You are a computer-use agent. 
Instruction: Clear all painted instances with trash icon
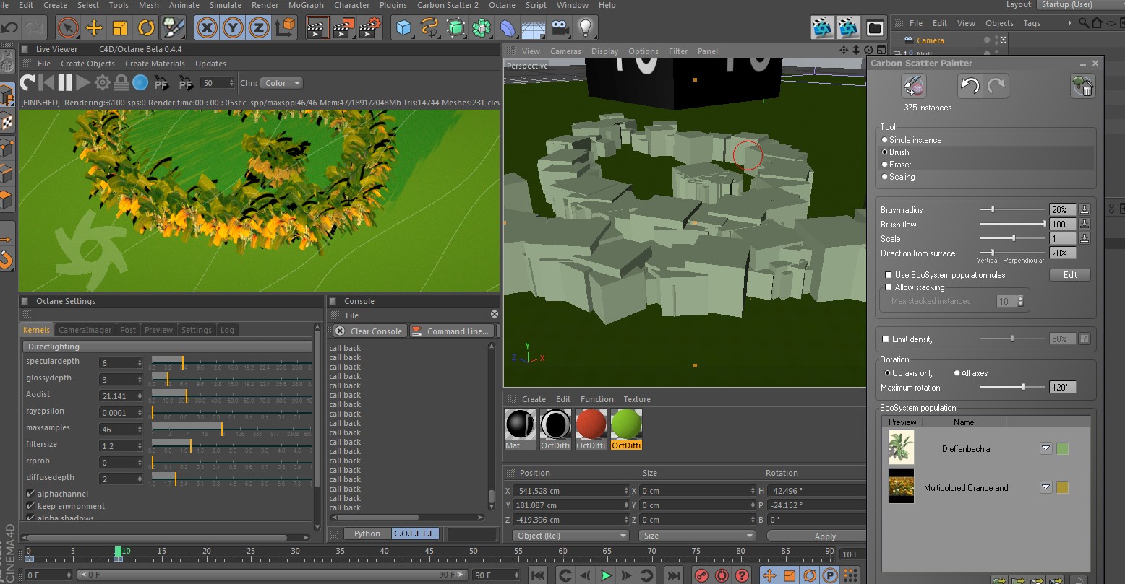point(1082,87)
